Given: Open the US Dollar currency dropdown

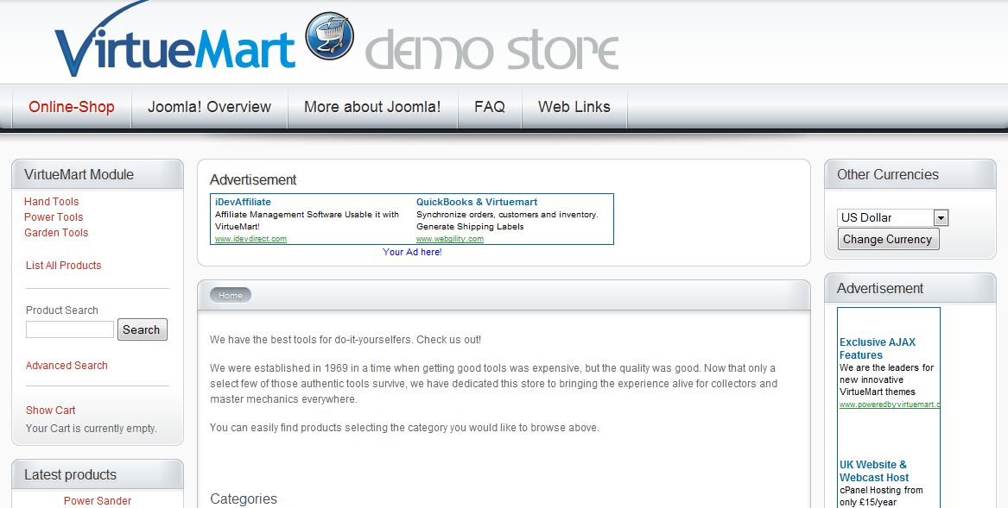Looking at the screenshot, I should coord(892,217).
